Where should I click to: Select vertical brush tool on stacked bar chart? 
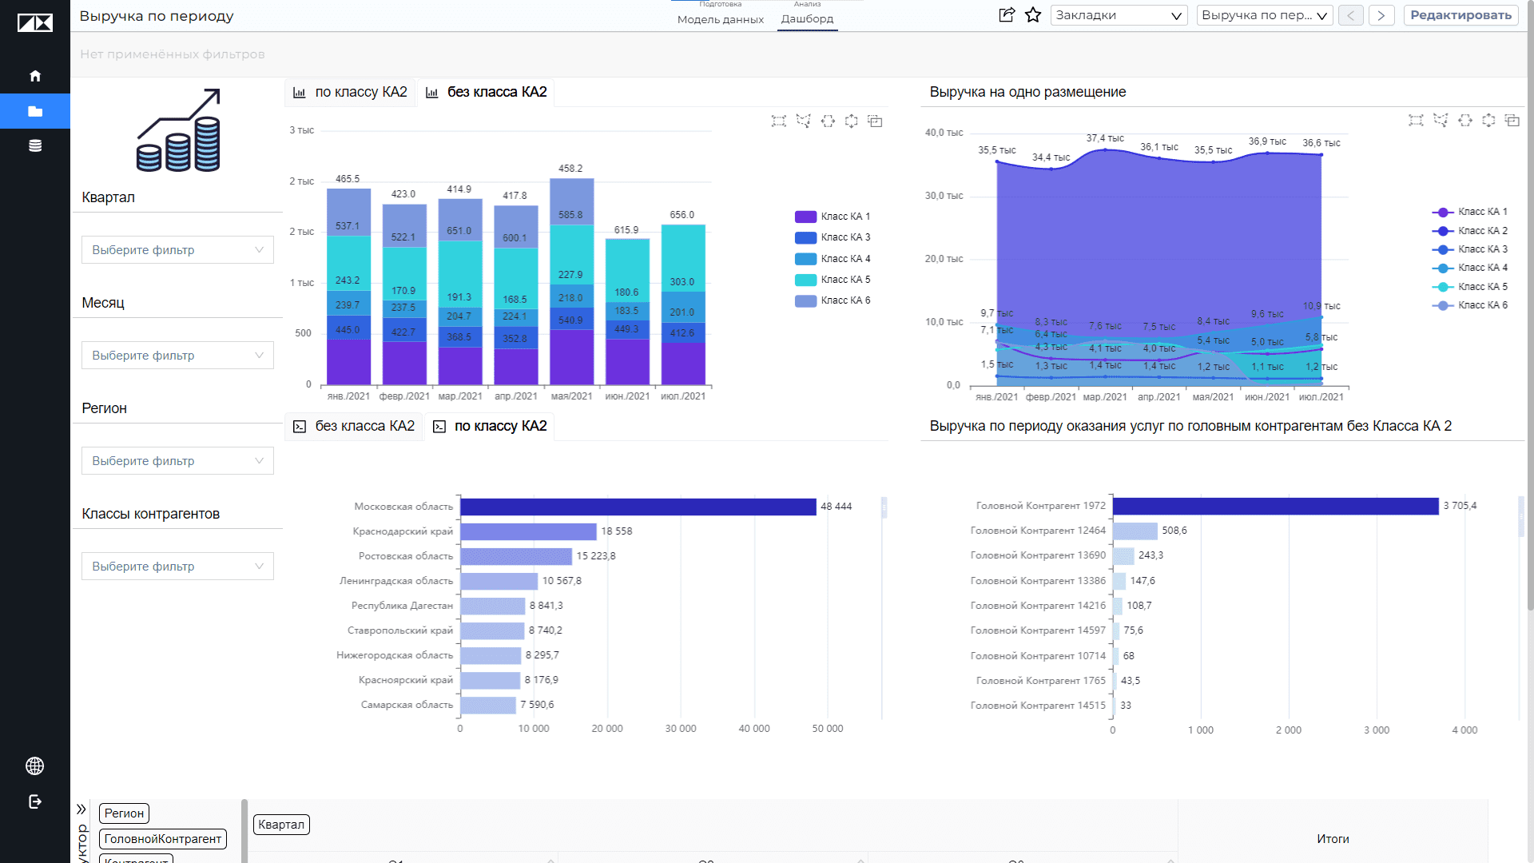pyautogui.click(x=852, y=121)
